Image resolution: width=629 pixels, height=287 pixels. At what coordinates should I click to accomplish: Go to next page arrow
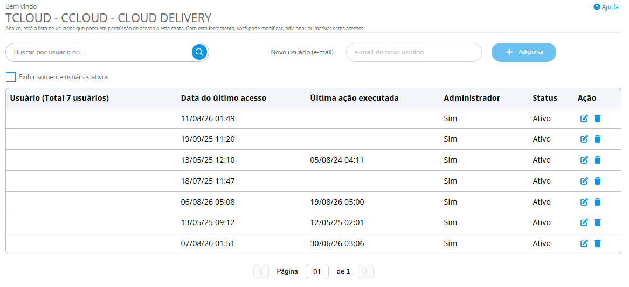365,271
